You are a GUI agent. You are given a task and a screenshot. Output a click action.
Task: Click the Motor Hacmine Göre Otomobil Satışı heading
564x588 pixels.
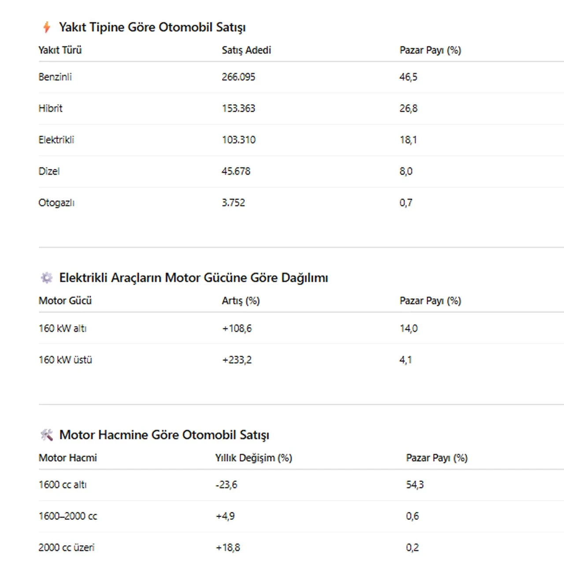(164, 435)
